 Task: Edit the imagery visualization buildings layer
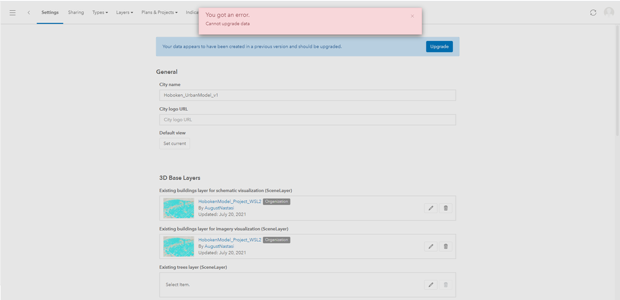(431, 246)
